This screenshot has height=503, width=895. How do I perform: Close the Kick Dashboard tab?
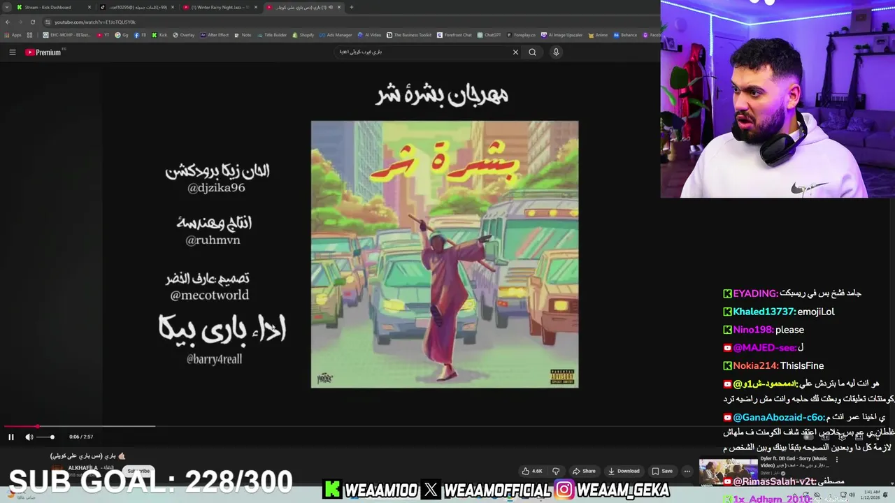(x=89, y=7)
